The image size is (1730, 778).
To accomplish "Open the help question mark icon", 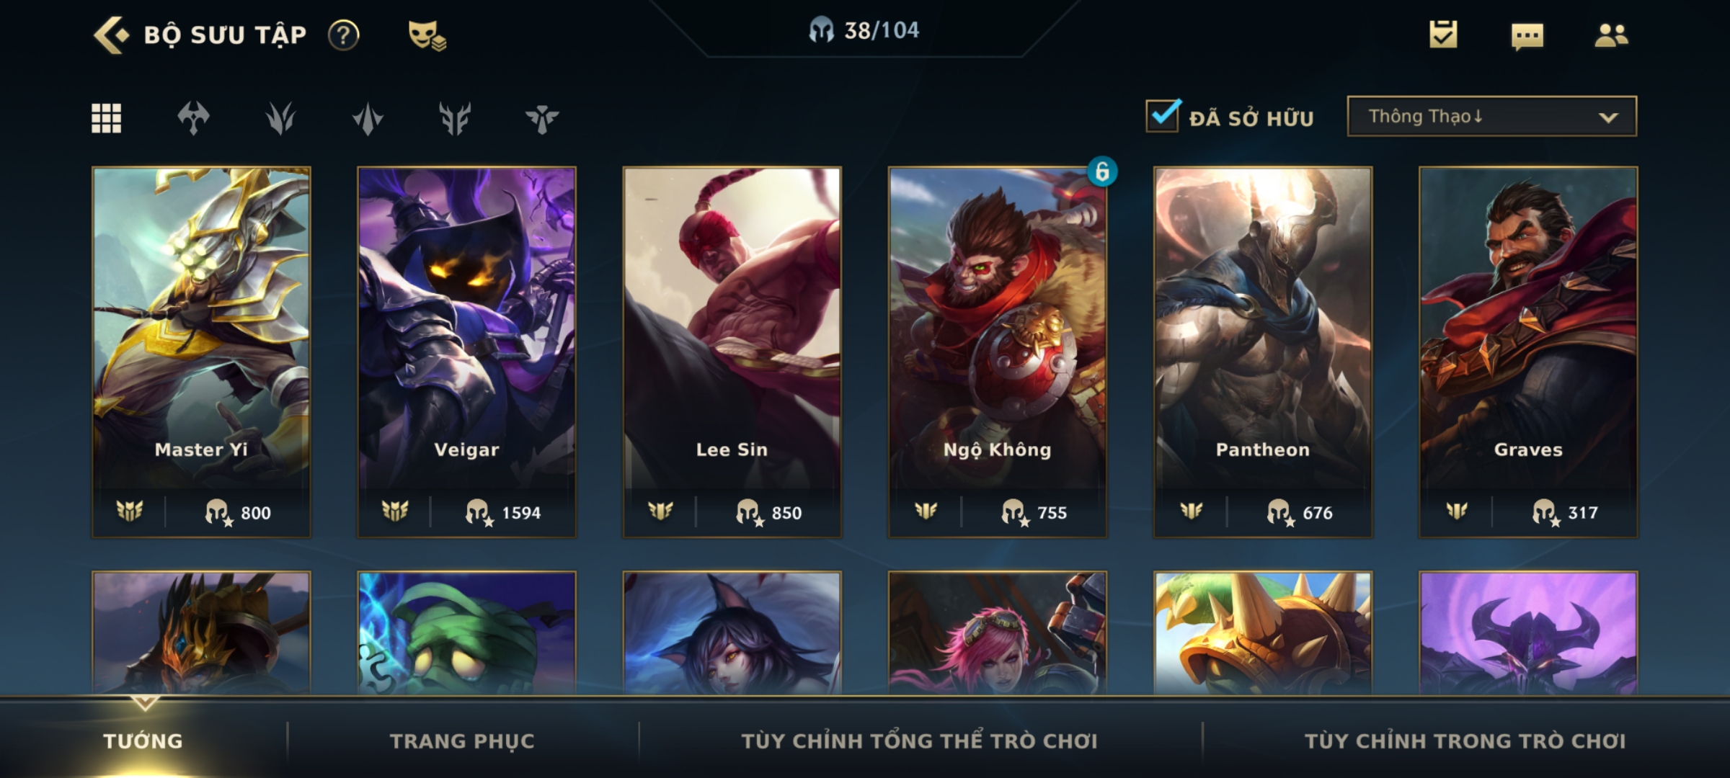I will [x=343, y=35].
